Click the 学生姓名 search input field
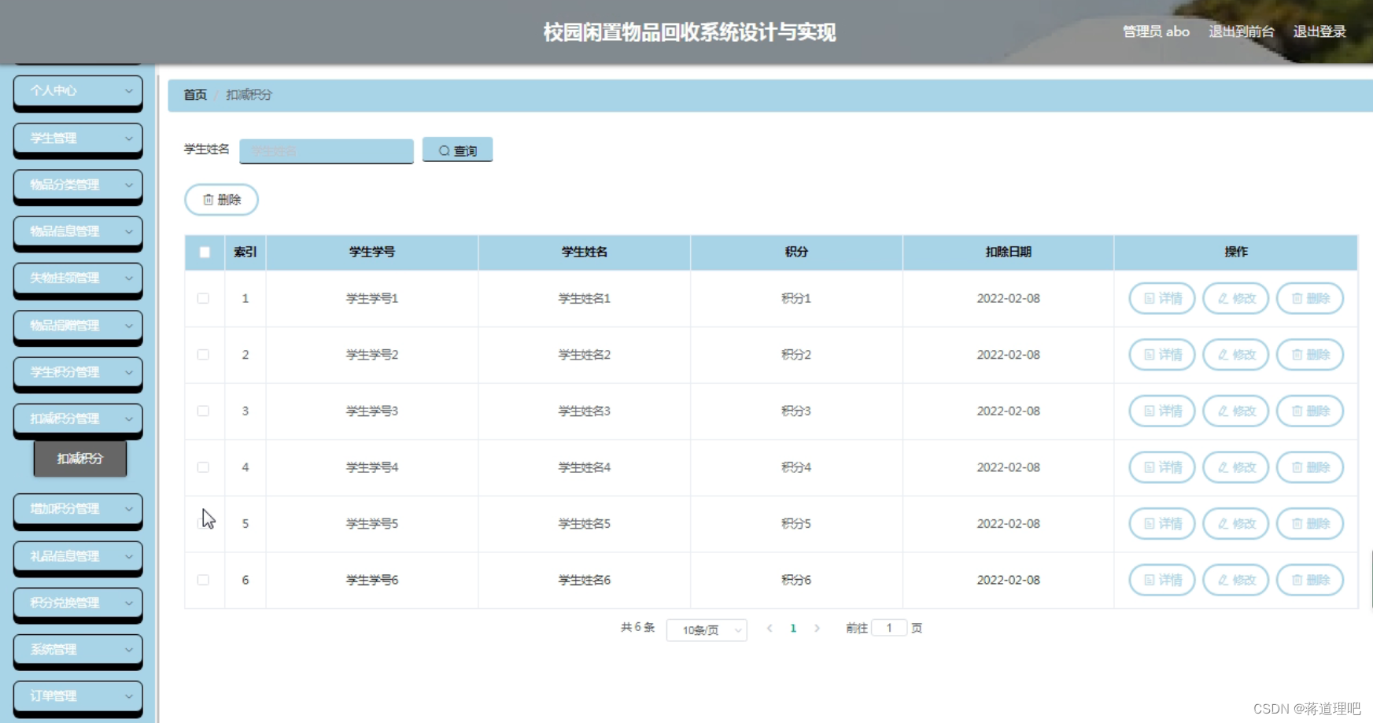1373x723 pixels. point(326,150)
